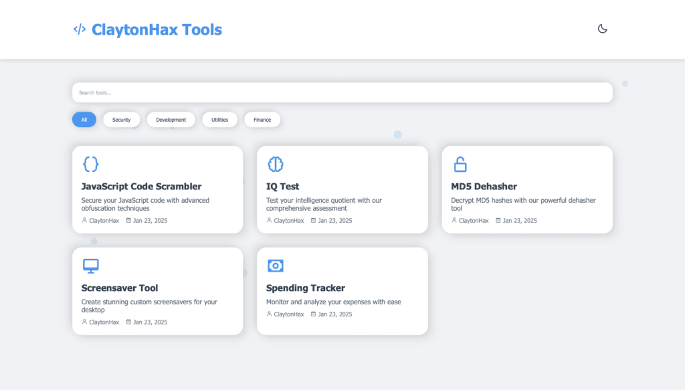This screenshot has height=390, width=685.
Task: Show only Finance tools
Action: click(262, 120)
